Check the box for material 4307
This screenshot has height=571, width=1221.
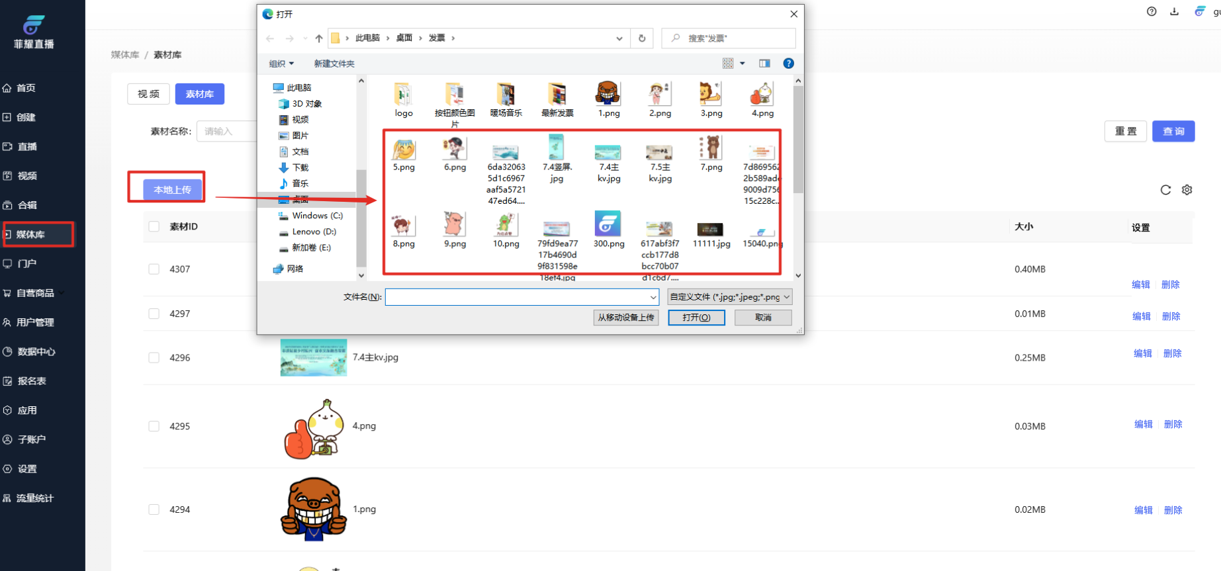(154, 269)
